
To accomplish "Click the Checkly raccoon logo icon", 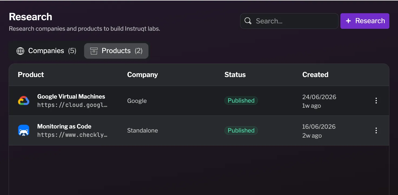I will (x=24, y=130).
